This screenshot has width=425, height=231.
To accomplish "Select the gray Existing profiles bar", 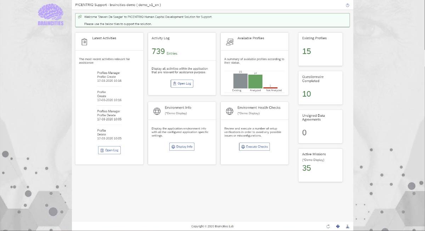I will pyautogui.click(x=240, y=81).
